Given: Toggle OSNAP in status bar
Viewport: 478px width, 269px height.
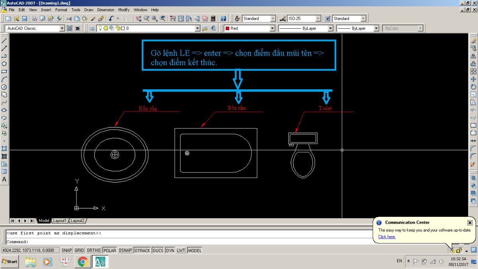Looking at the screenshot, I should pyautogui.click(x=125, y=250).
